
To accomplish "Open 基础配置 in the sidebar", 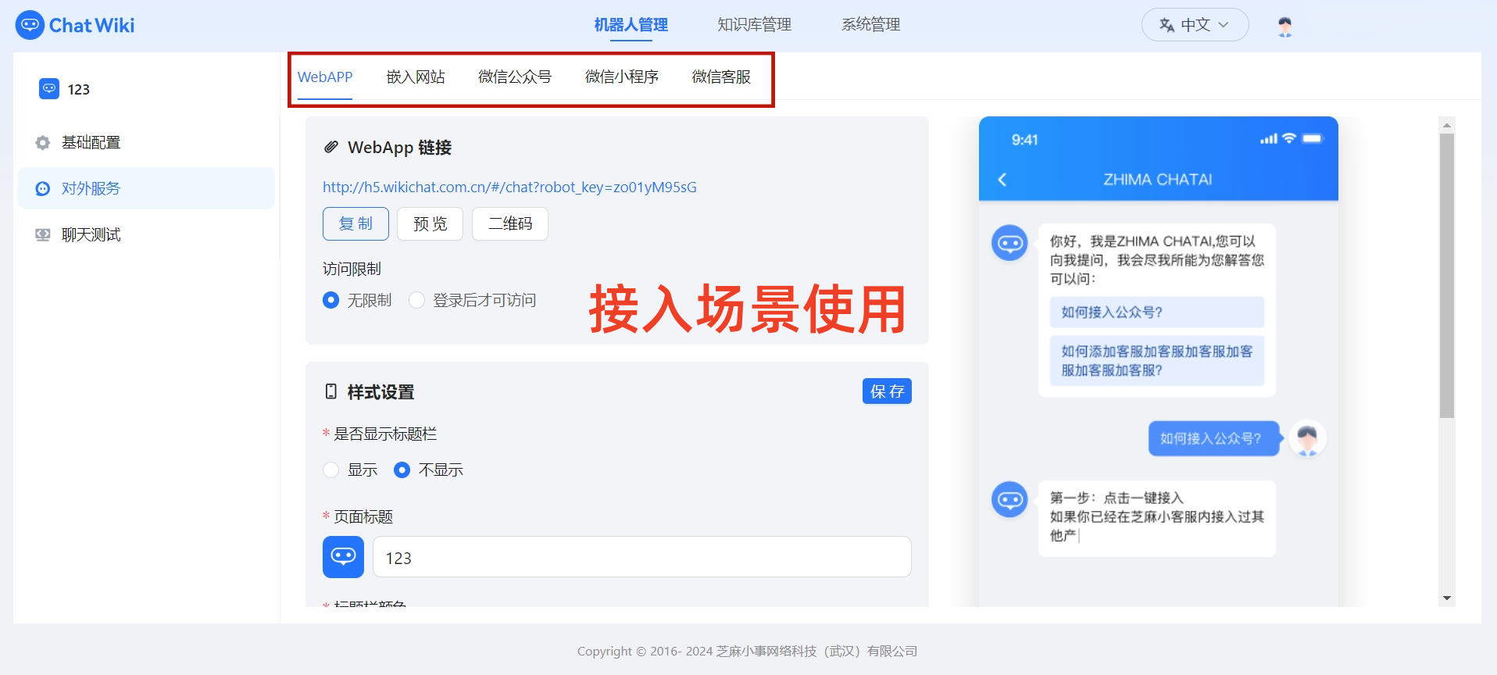I will coord(147,143).
